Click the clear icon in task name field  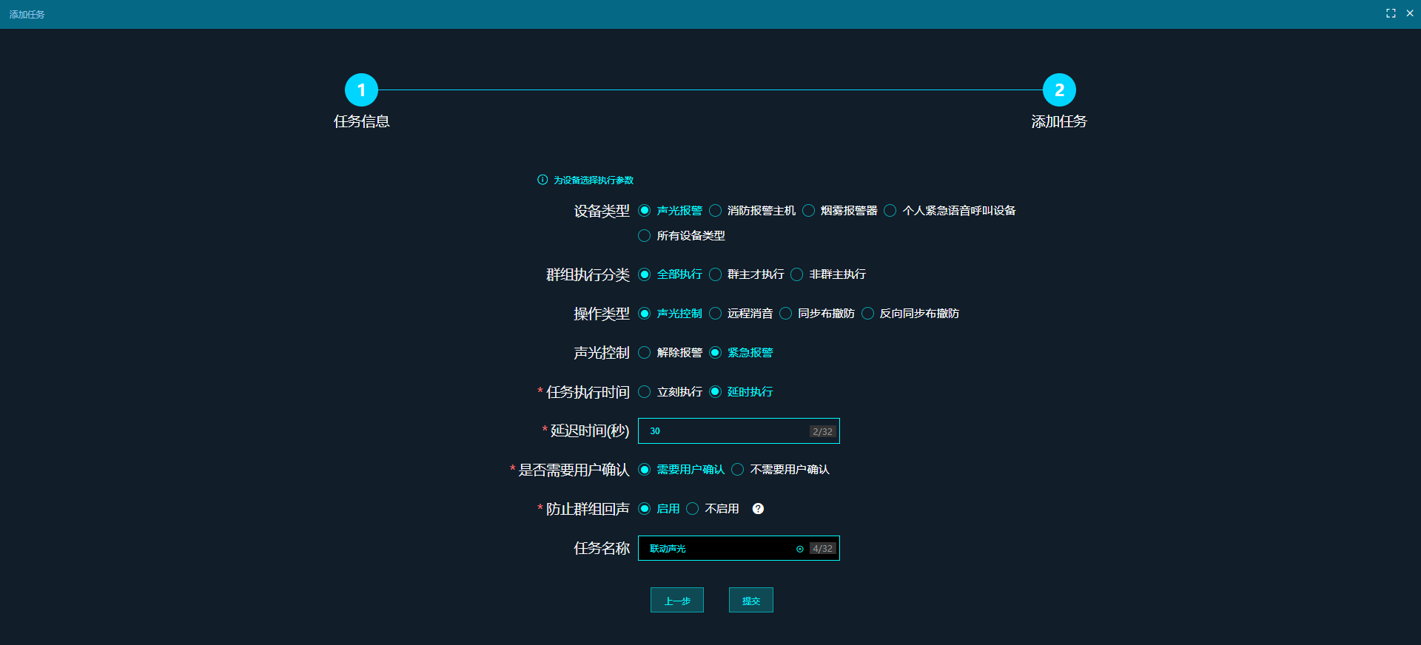coord(799,549)
